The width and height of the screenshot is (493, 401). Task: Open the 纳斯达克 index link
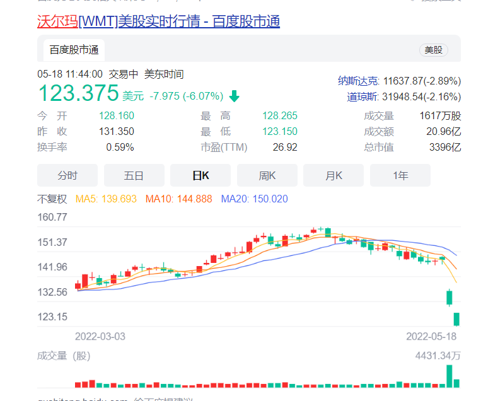[x=358, y=81]
